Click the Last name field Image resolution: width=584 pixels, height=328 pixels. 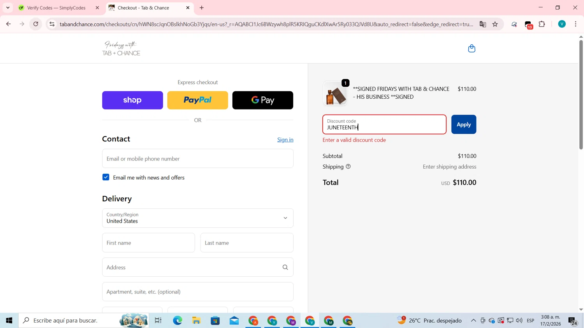point(247,243)
